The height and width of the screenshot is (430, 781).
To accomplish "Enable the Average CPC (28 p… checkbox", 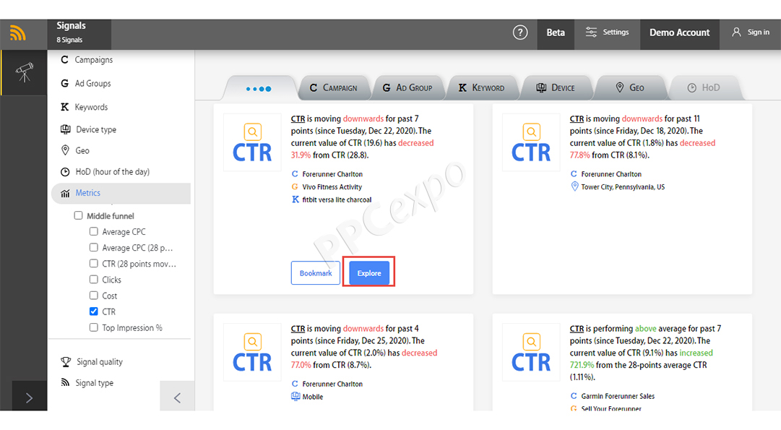I will [x=94, y=248].
